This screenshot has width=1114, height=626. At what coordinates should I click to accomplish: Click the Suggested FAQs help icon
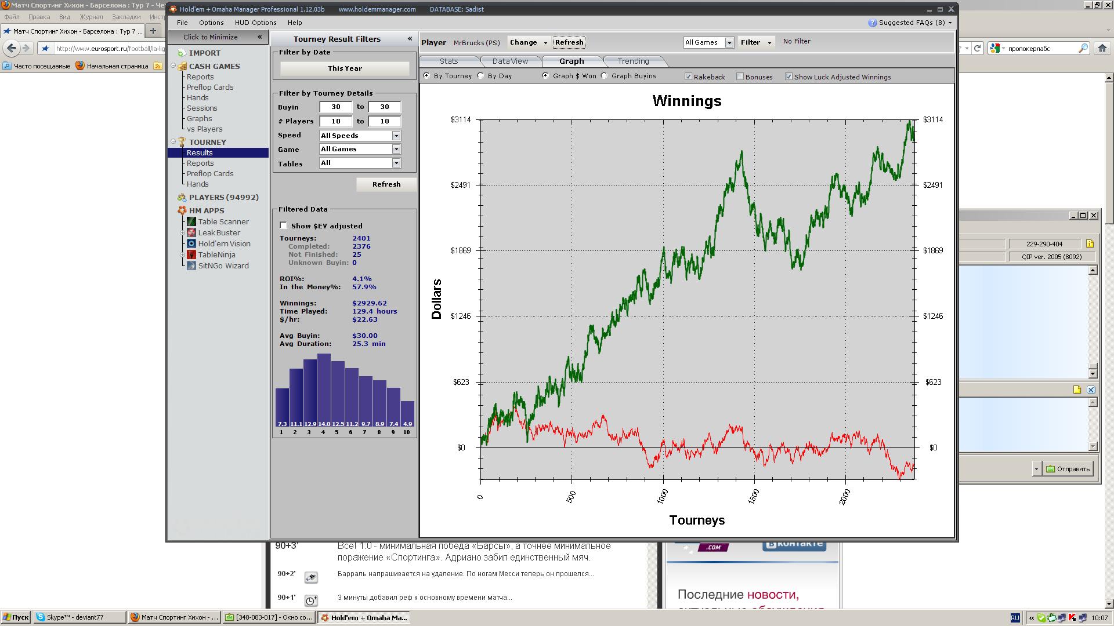(872, 23)
